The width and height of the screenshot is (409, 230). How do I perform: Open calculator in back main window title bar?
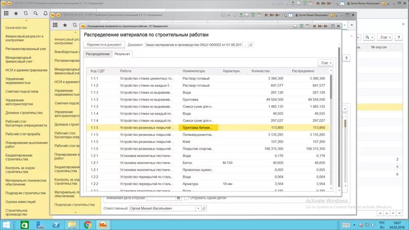(x=305, y=3)
